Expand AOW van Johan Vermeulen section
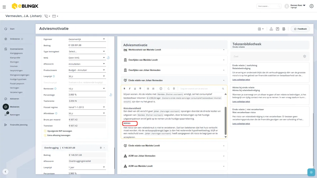 point(174,156)
